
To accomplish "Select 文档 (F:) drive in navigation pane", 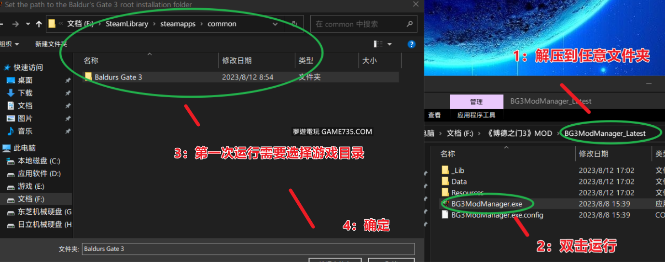I will tap(31, 199).
